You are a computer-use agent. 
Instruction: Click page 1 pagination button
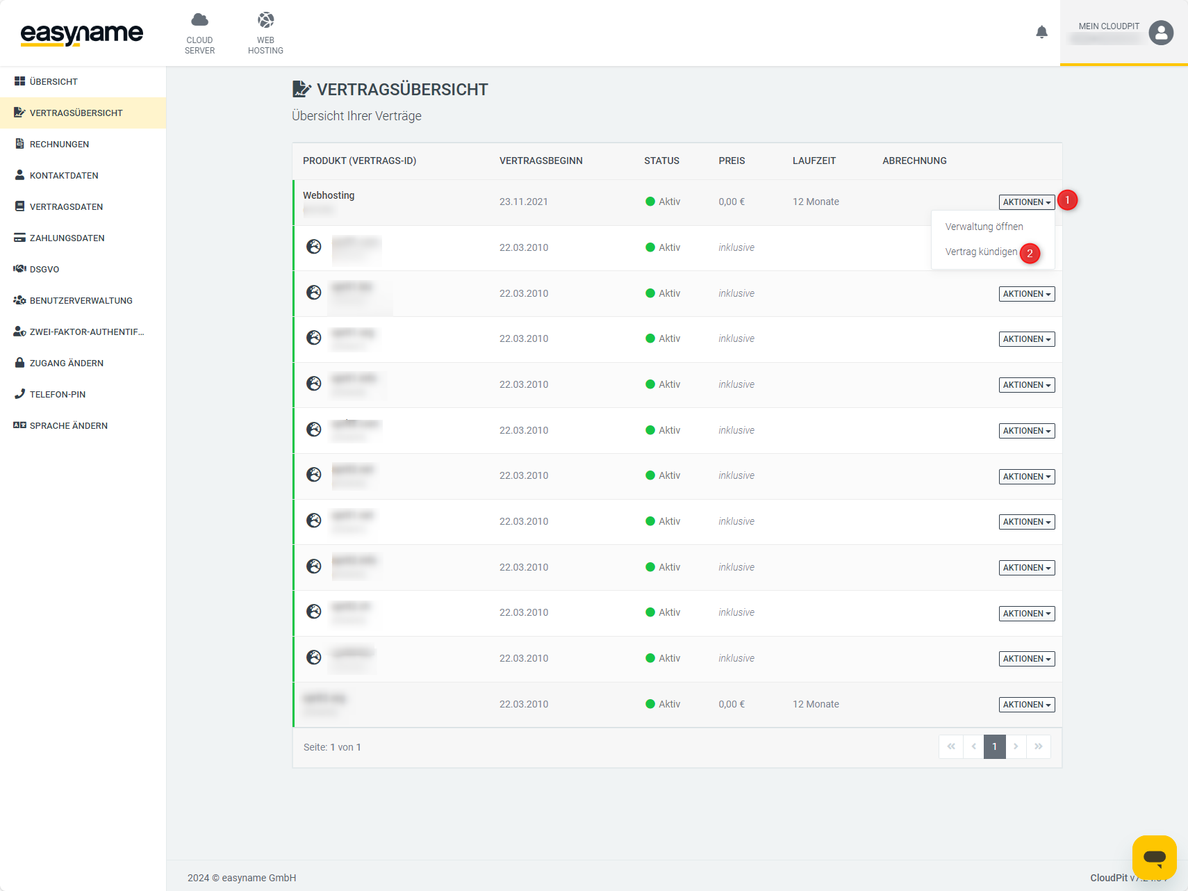[x=994, y=746]
